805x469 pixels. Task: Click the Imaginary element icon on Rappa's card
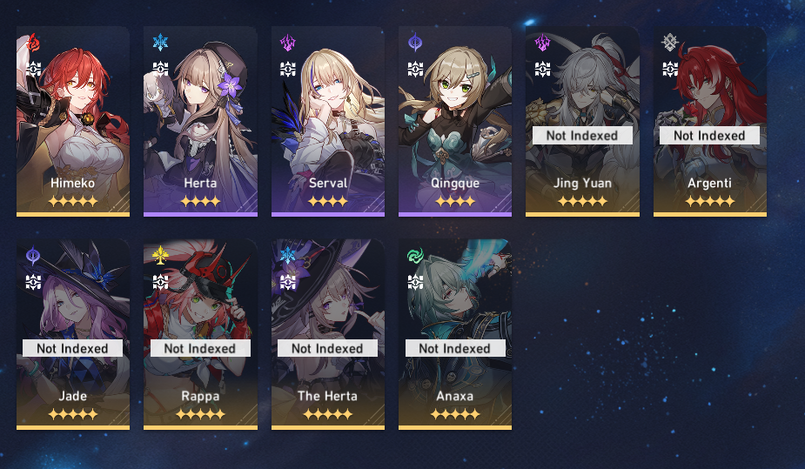tap(161, 255)
